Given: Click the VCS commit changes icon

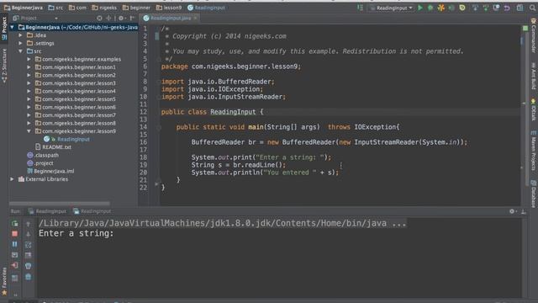Looking at the screenshot, I should (x=486, y=8).
